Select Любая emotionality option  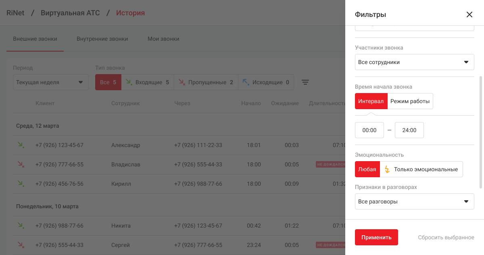coord(367,169)
